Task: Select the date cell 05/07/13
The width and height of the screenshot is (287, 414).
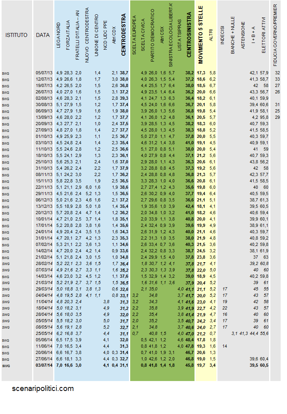Action: pyautogui.click(x=44, y=73)
